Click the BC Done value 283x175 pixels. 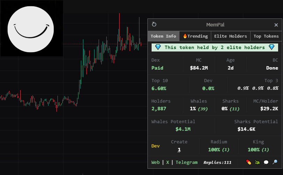tap(272, 68)
